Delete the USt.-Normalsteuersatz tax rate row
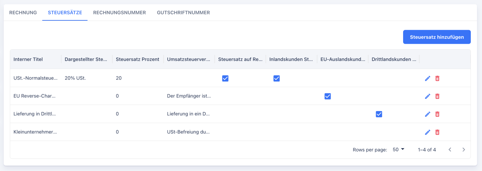 (x=437, y=78)
